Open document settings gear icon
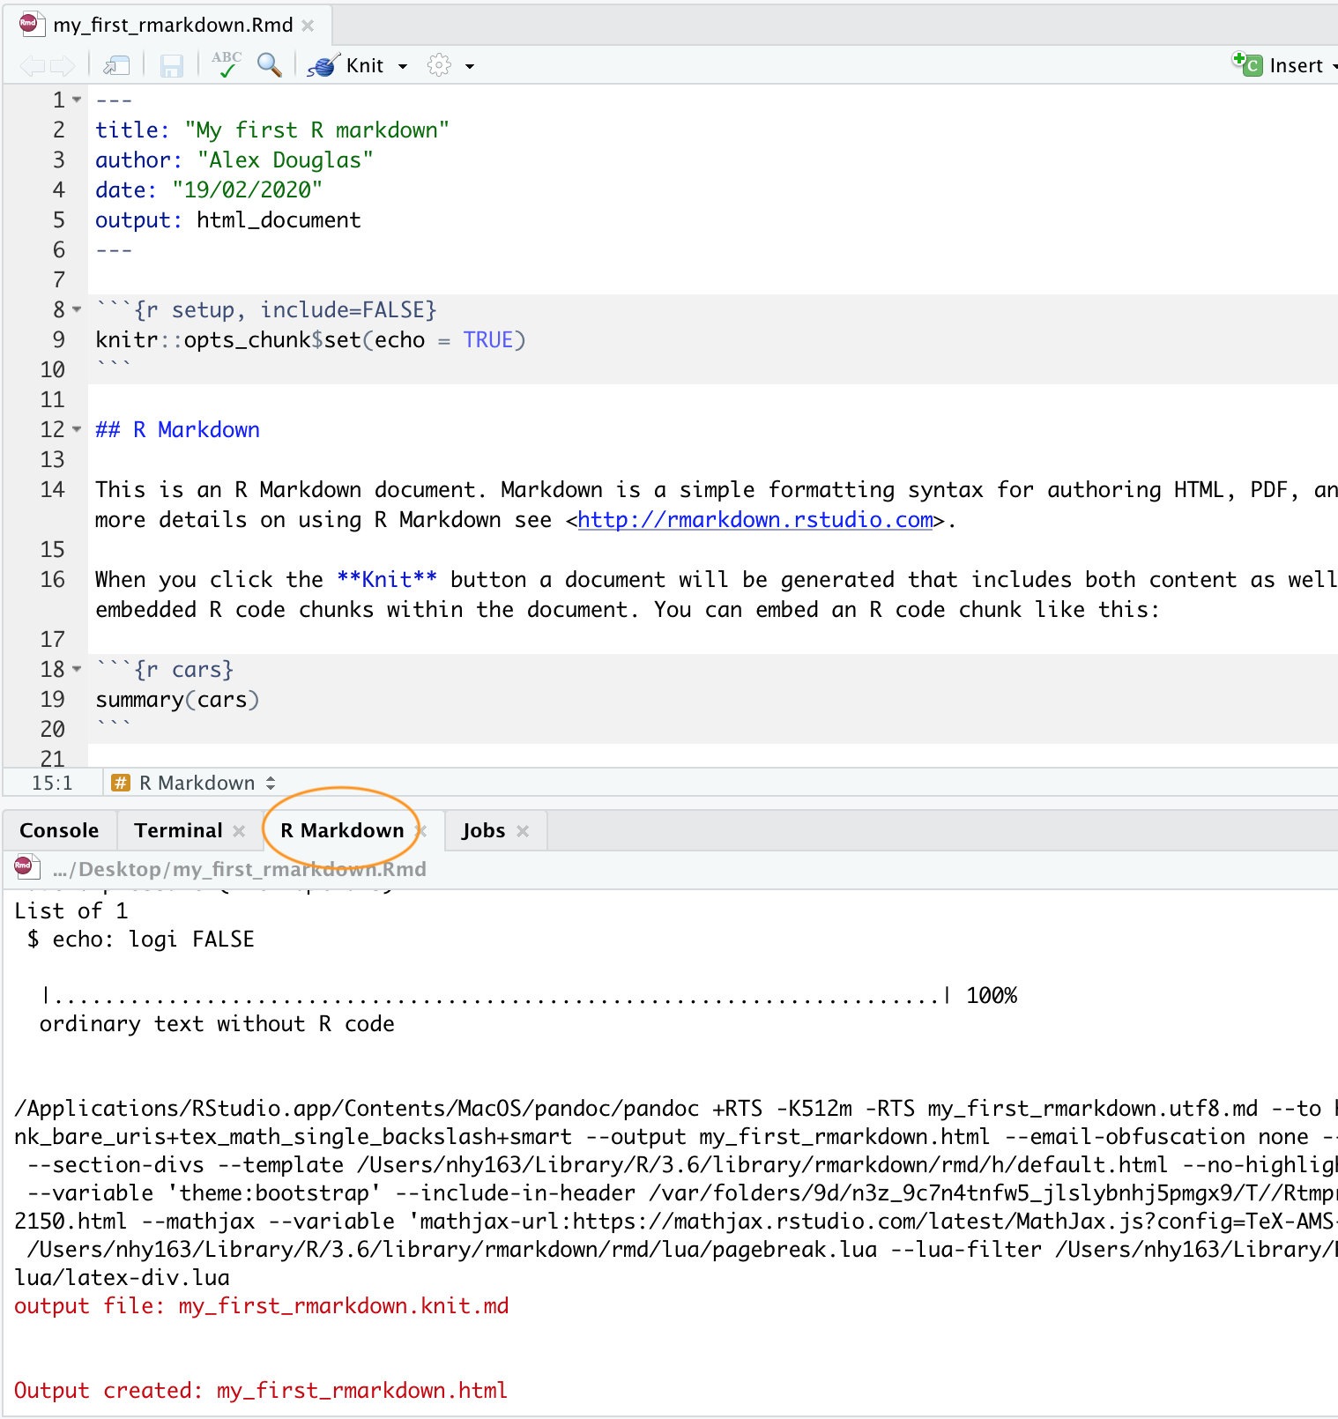 coord(439,65)
